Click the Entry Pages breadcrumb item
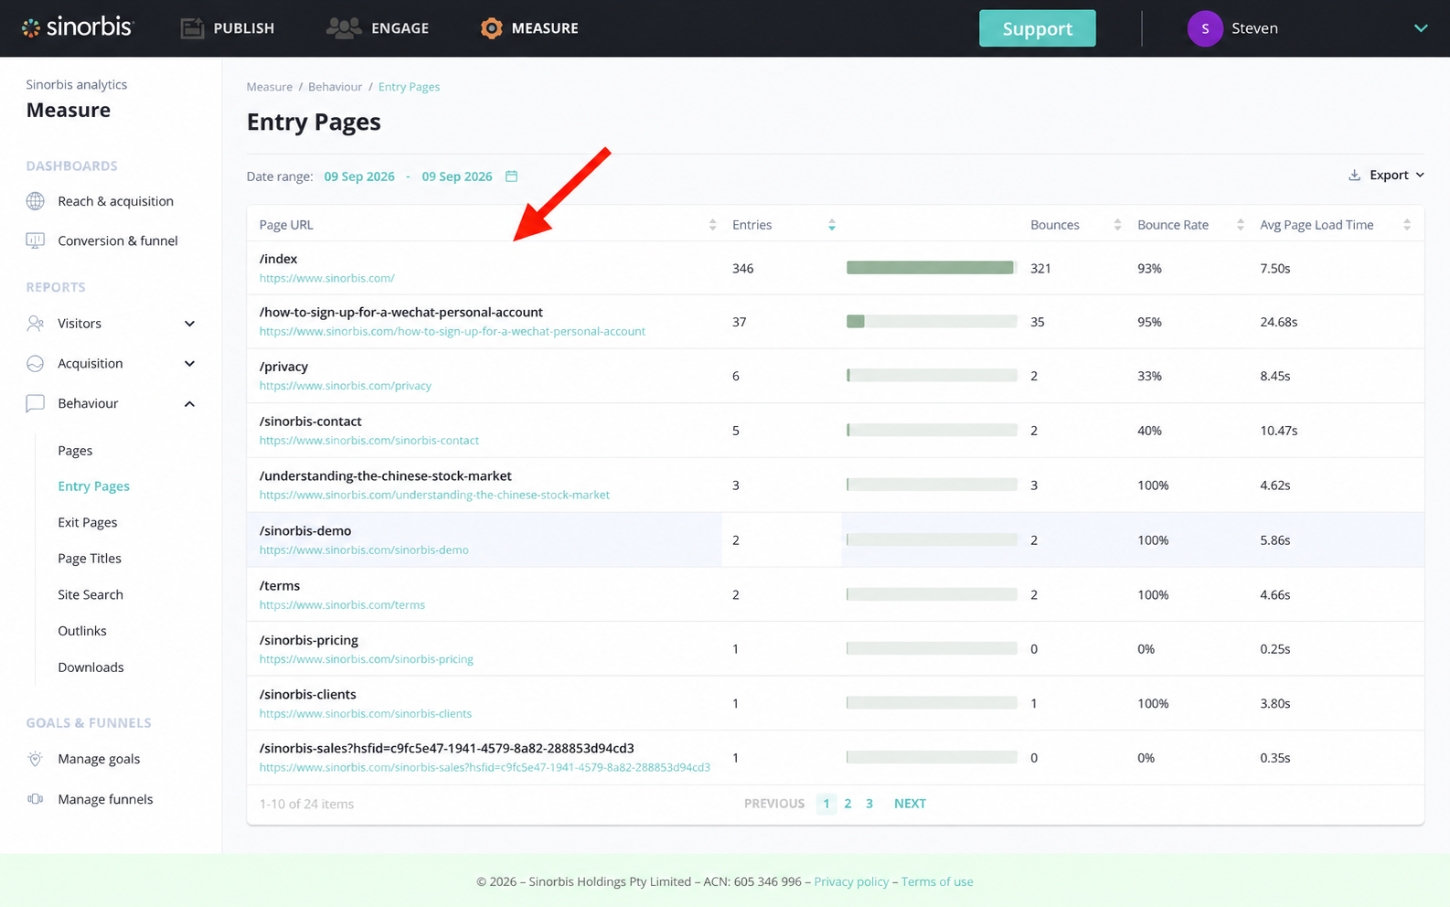 coord(409,87)
